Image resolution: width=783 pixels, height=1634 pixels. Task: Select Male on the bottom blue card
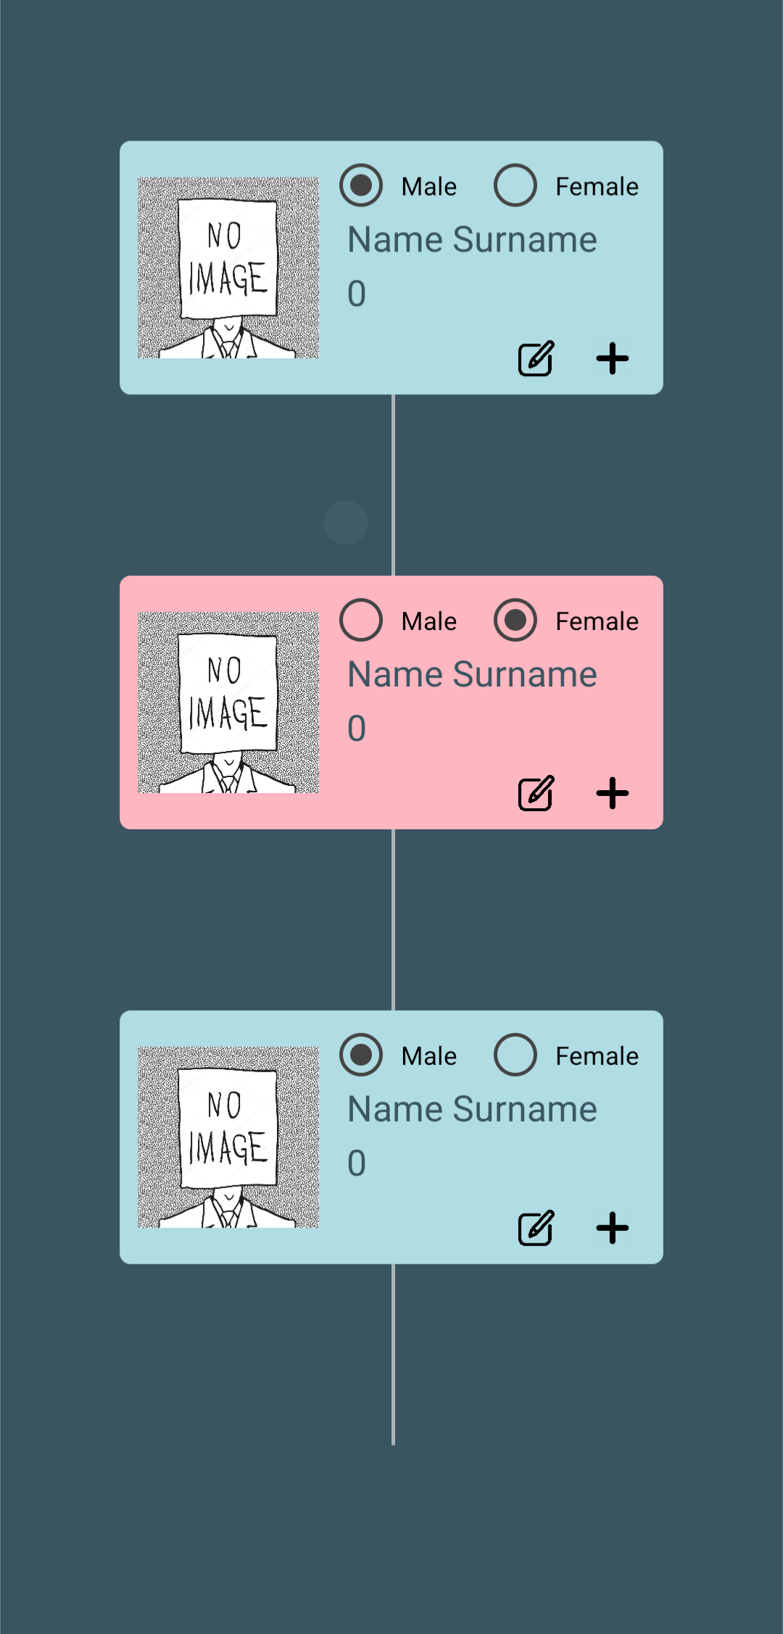pyautogui.click(x=360, y=1056)
